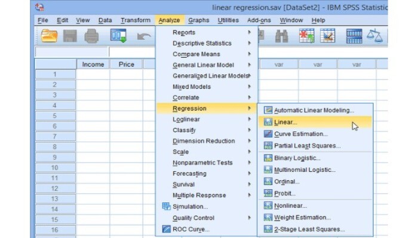Image resolution: width=418 pixels, height=238 pixels.
Task: Open the Graphs menu
Action: [x=199, y=20]
